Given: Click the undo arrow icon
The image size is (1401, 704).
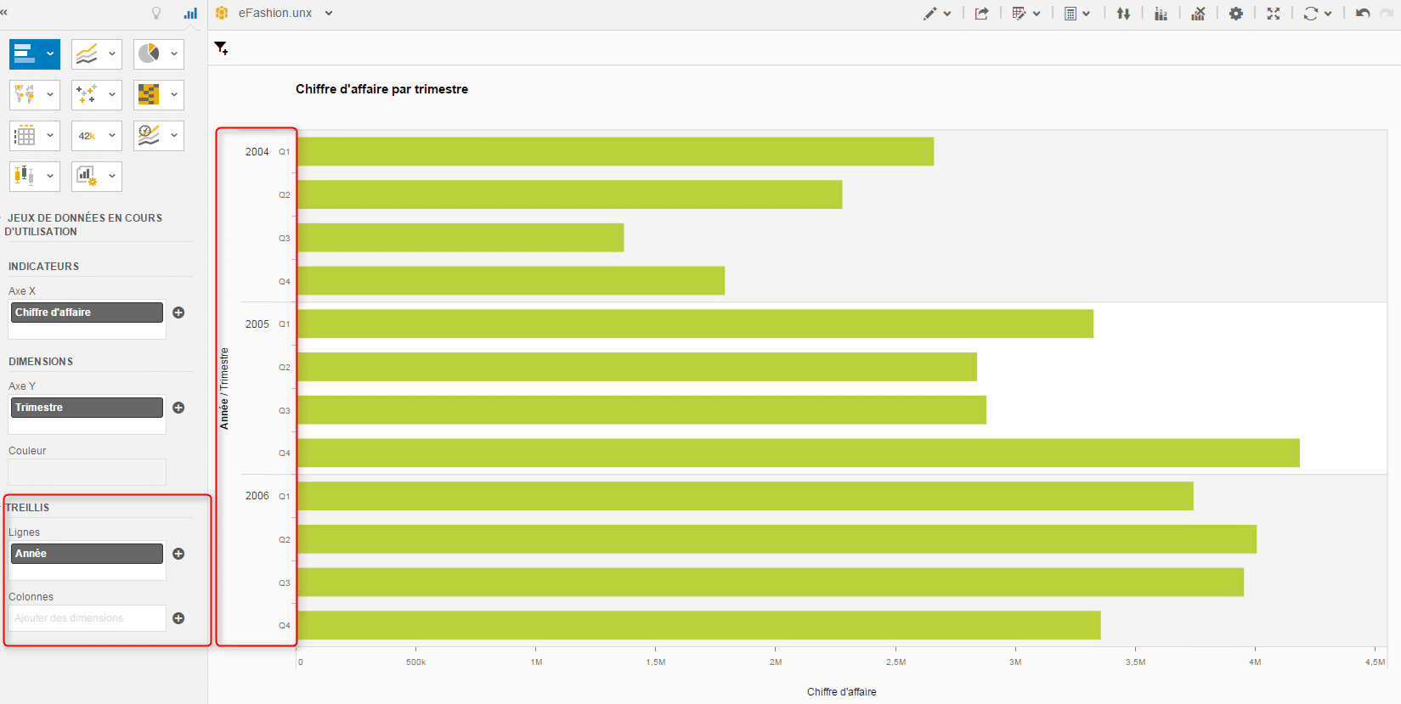Looking at the screenshot, I should (1363, 14).
